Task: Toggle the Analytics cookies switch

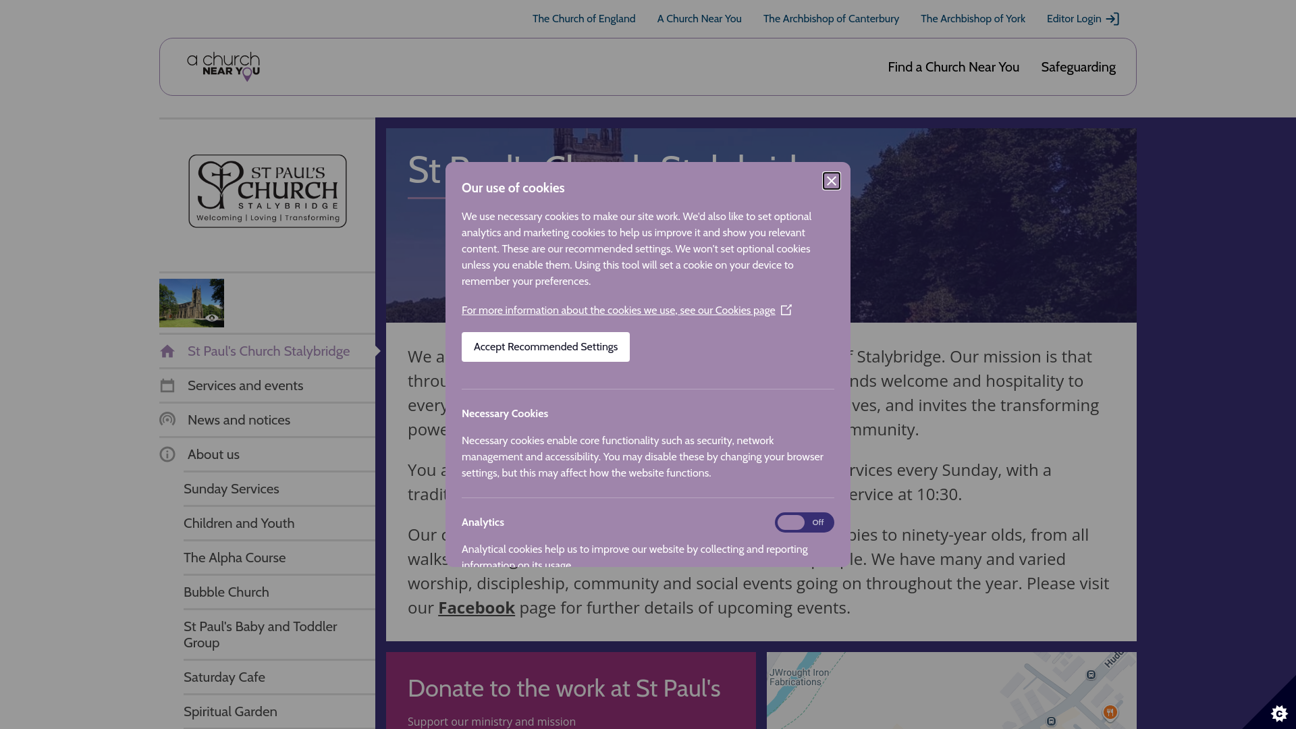Action: click(x=804, y=522)
